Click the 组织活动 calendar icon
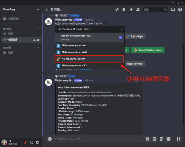The width and height of the screenshot is (185, 147). (5, 19)
